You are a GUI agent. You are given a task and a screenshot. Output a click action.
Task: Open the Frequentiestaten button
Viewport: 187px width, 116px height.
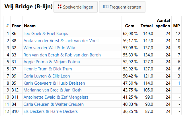point(122,7)
